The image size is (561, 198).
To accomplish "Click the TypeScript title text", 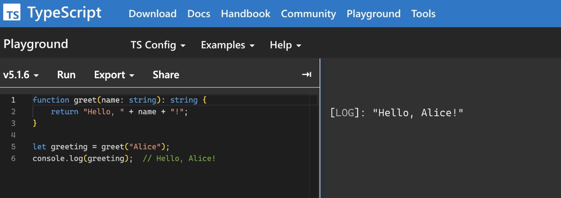I will (x=65, y=13).
